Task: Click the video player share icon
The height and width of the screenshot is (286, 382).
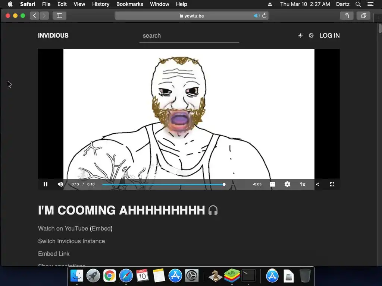Action: pos(317,184)
